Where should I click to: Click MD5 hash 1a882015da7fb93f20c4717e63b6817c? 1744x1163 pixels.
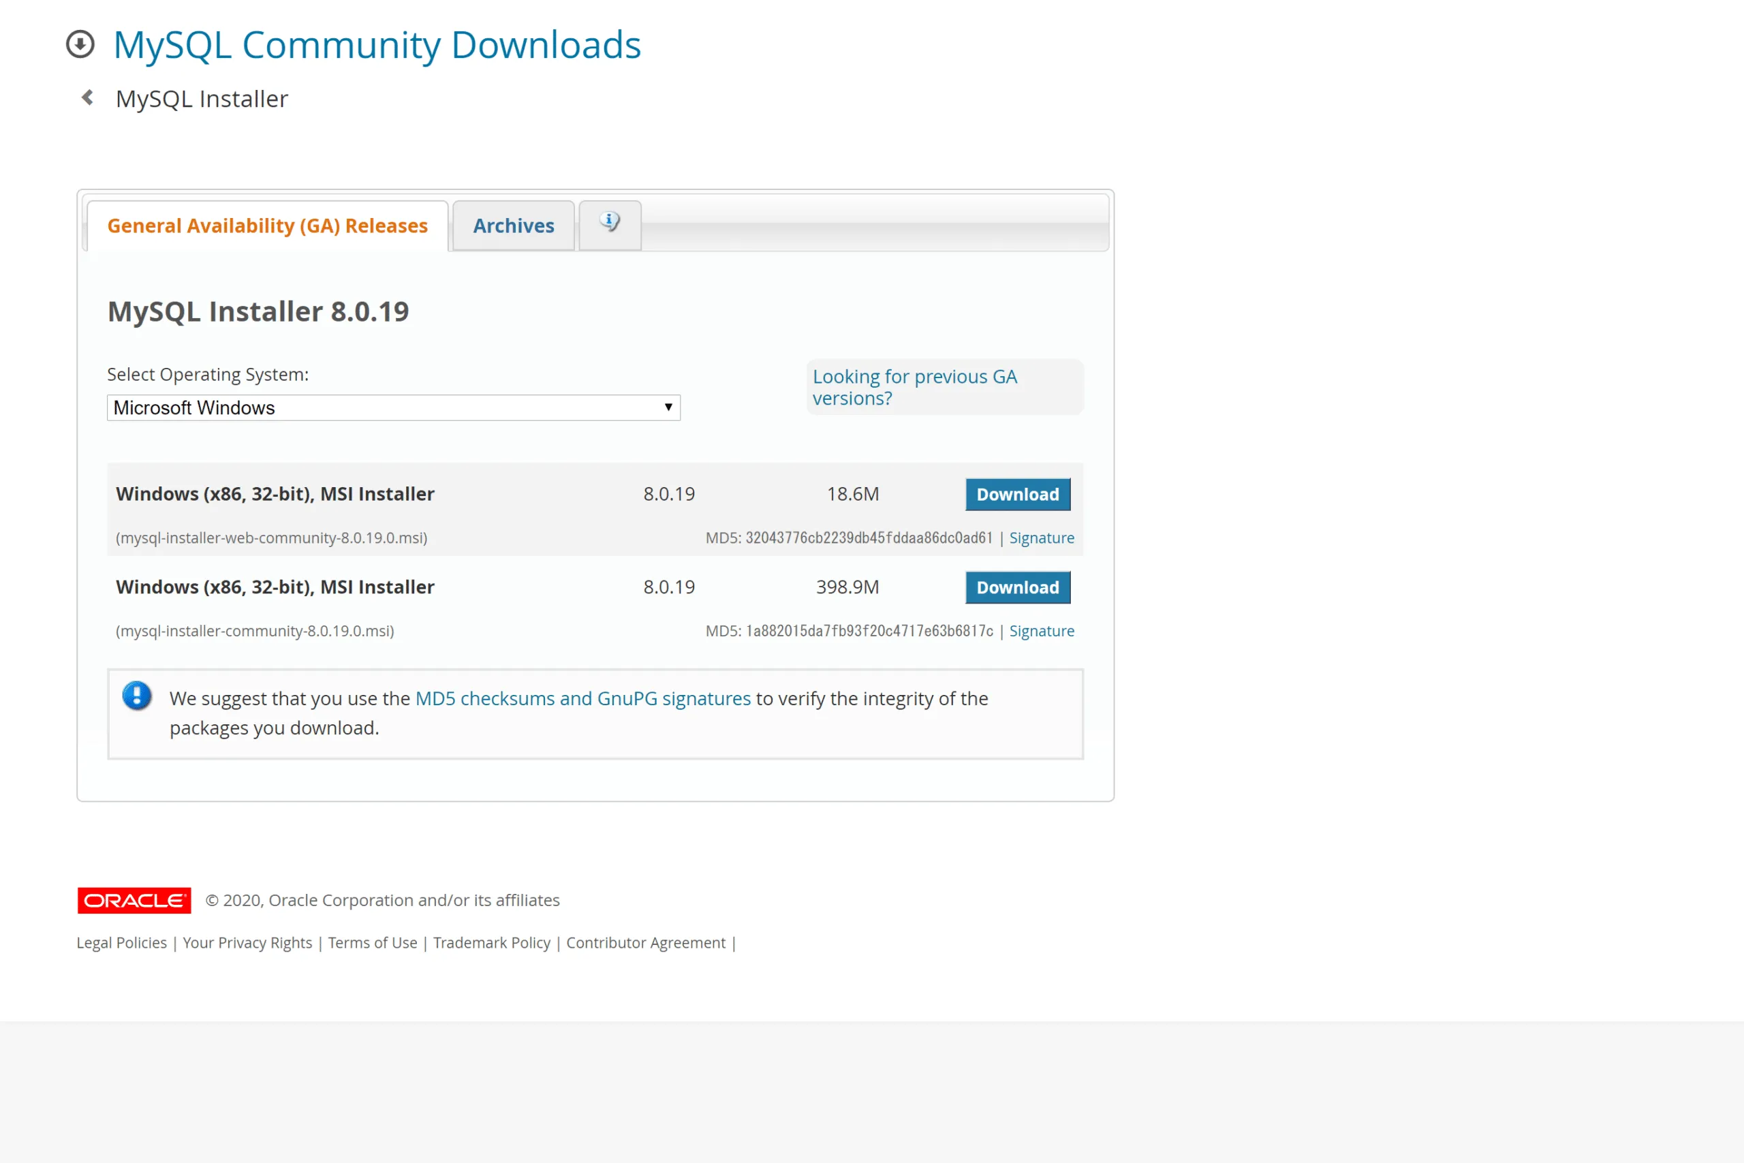tap(869, 630)
